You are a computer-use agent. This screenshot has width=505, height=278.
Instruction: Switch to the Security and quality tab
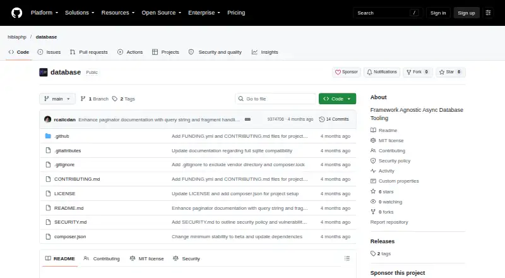[x=215, y=52]
